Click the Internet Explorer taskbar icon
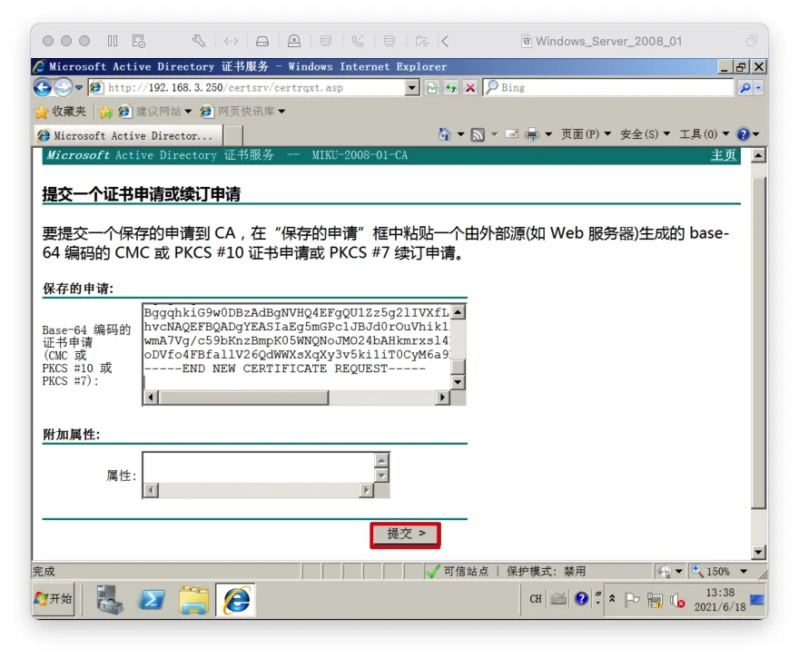 click(x=236, y=599)
